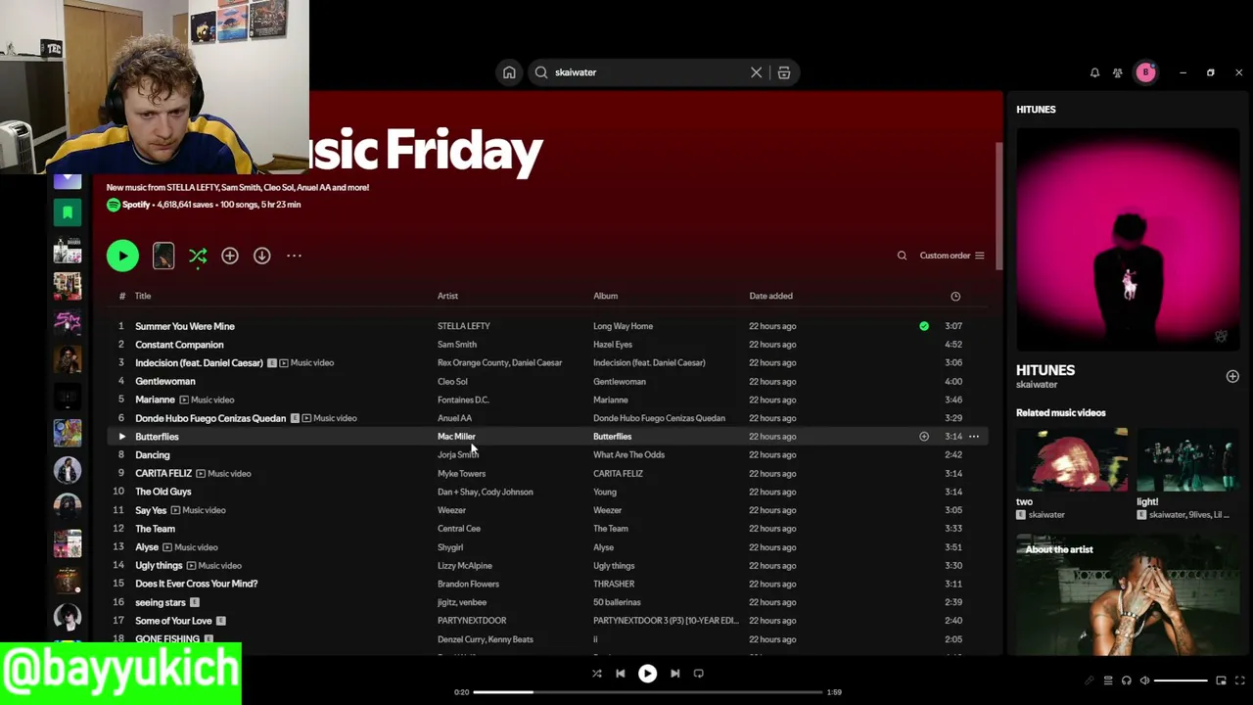
Task: Toggle the Queue panel
Action: (x=1108, y=681)
